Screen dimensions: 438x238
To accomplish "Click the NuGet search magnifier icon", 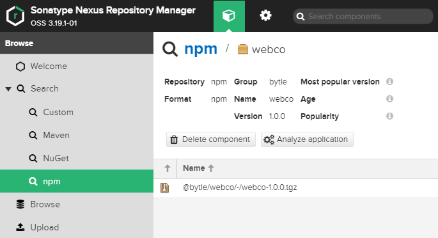I will (33, 158).
